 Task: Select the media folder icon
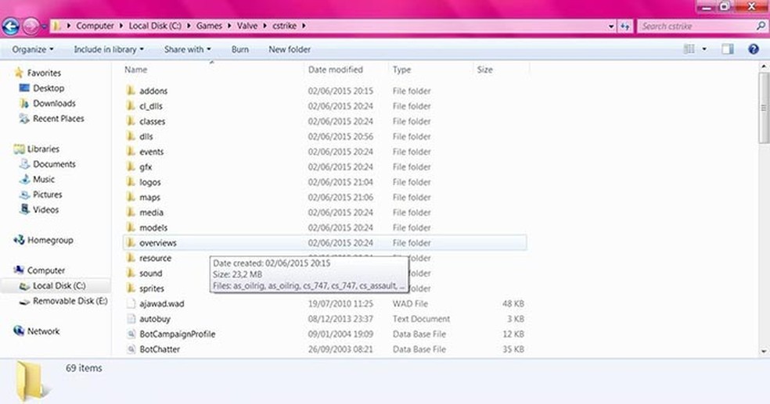point(131,213)
